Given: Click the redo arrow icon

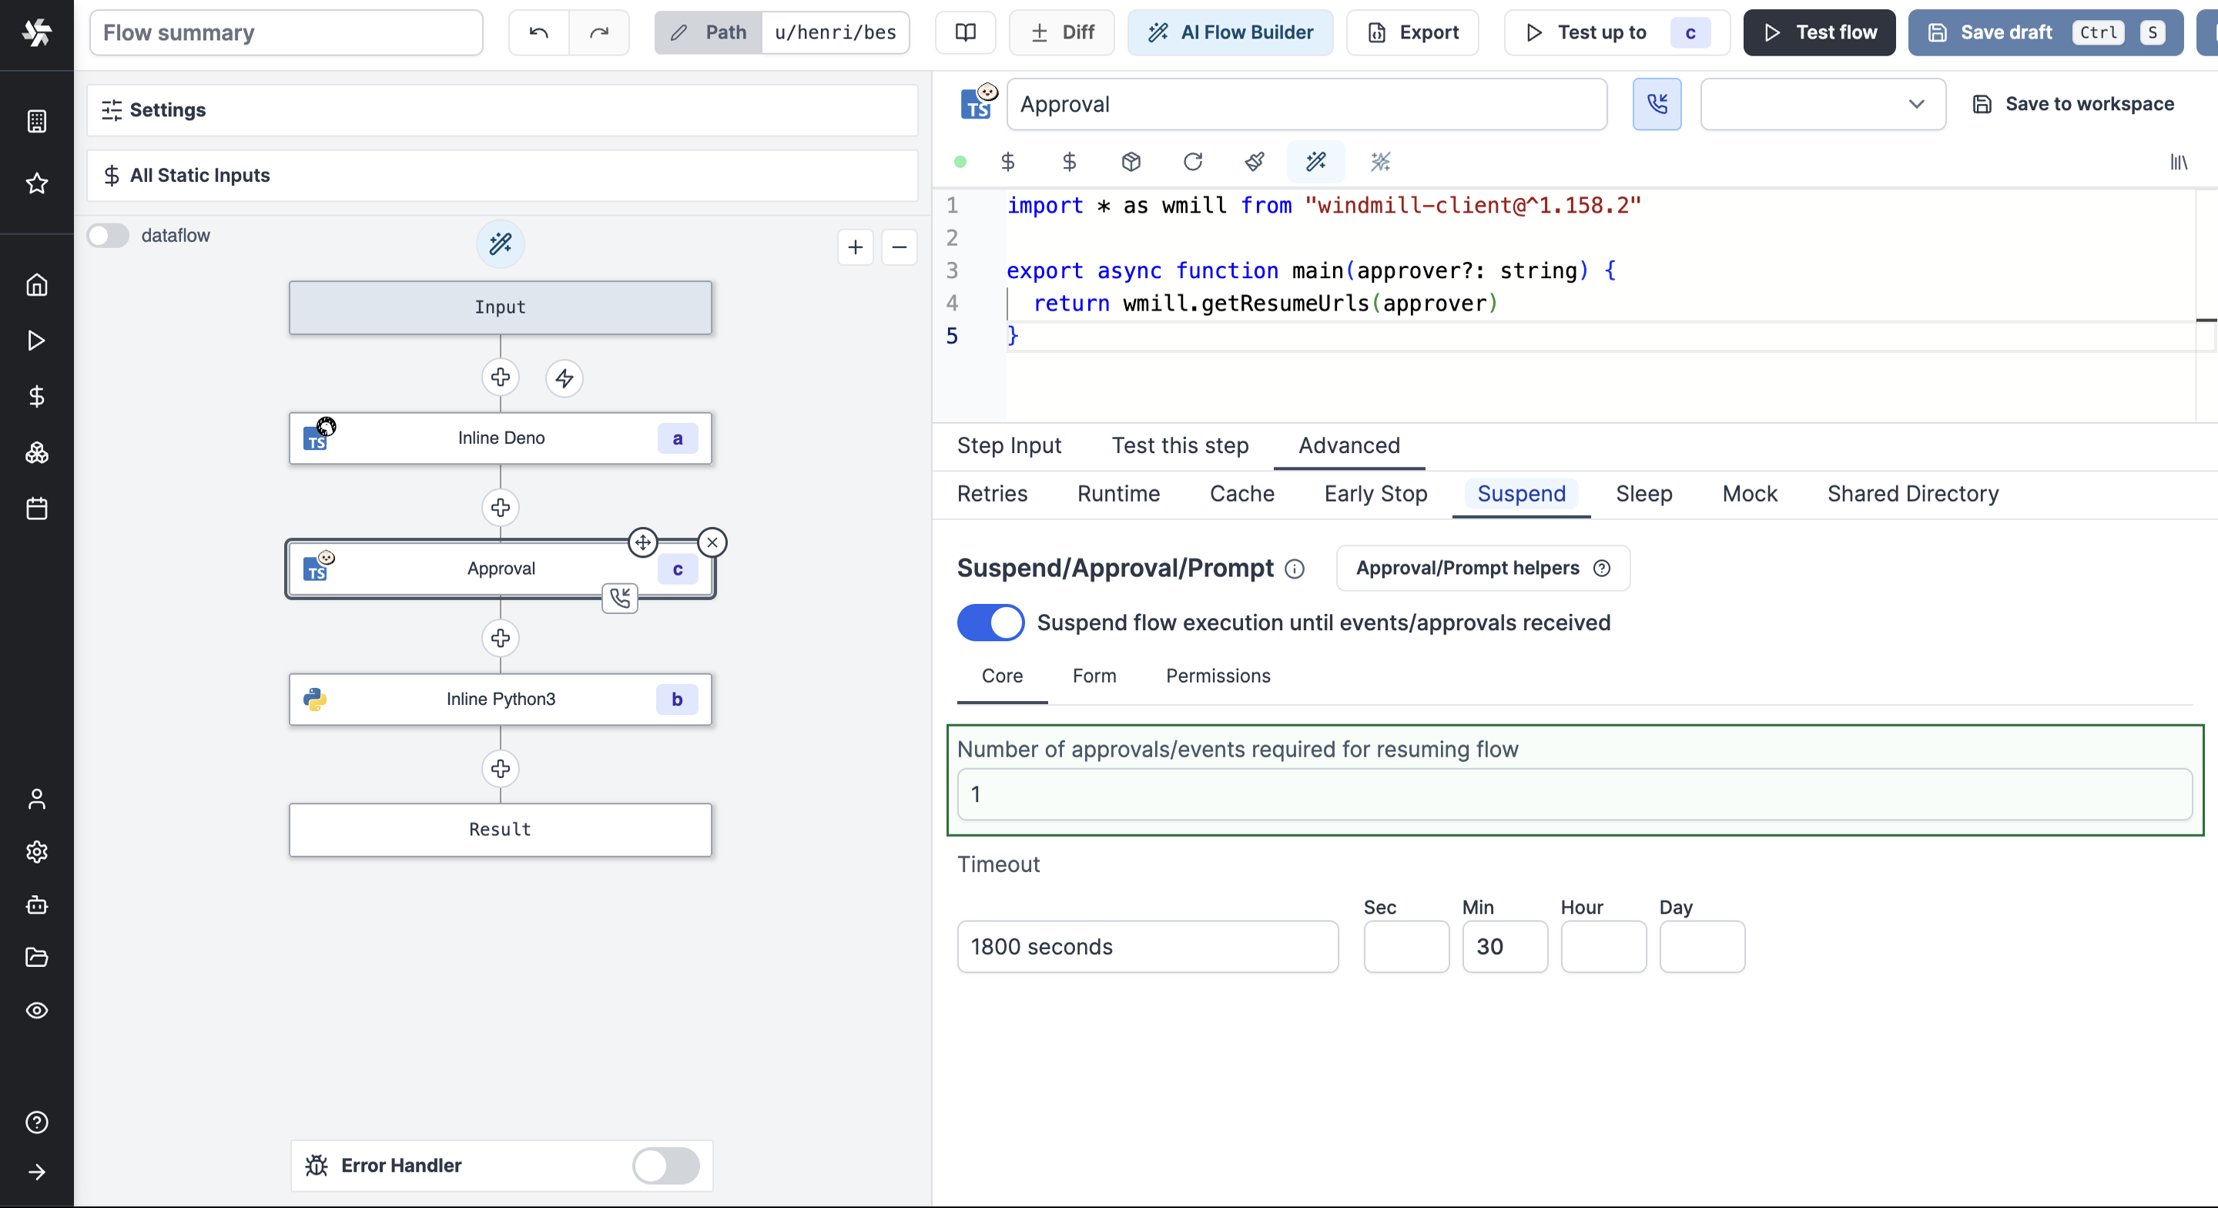Looking at the screenshot, I should point(601,32).
